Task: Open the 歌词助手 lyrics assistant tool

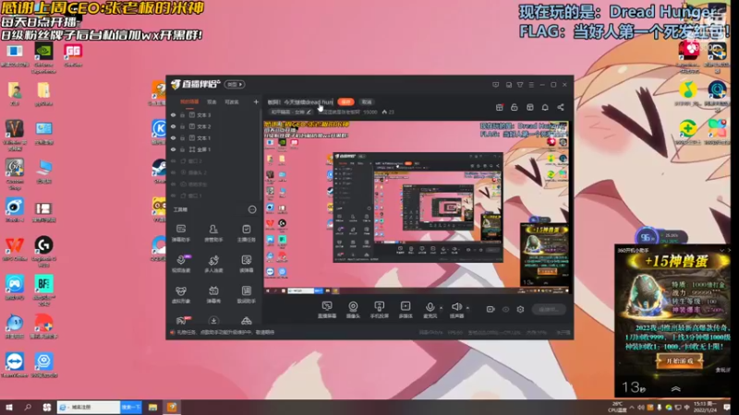Action: tap(246, 294)
